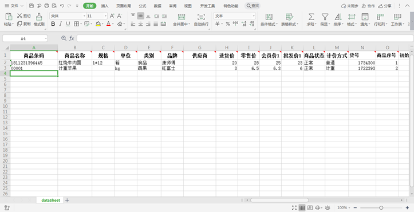
Task: Click the Print icon in quick access toolbar
Action: pos(47,6)
